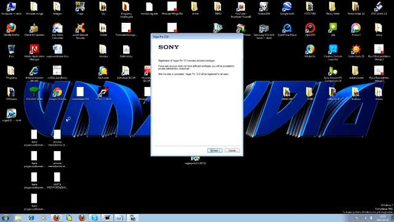
Task: Select the Programy instalacyjne folder
Action: coord(126,9)
